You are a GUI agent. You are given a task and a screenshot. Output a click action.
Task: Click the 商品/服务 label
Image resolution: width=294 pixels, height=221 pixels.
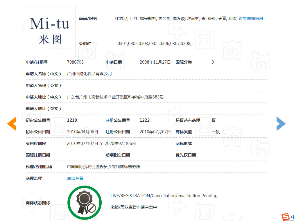coord(88,19)
